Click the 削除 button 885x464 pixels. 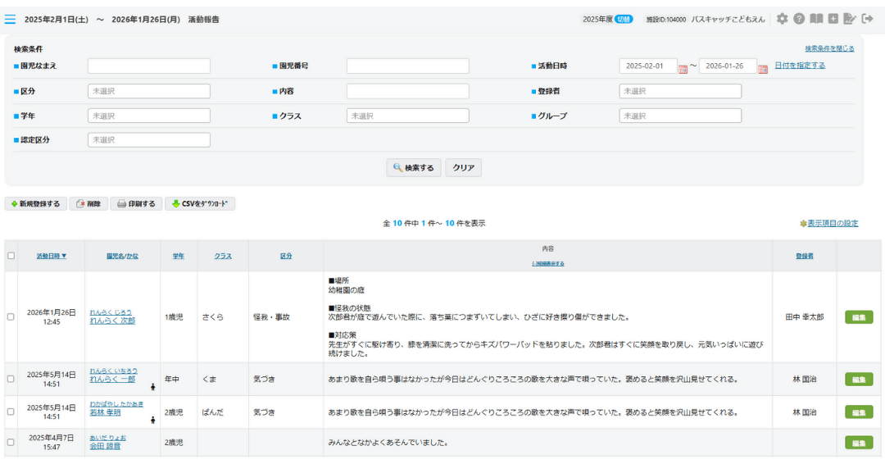click(x=88, y=204)
